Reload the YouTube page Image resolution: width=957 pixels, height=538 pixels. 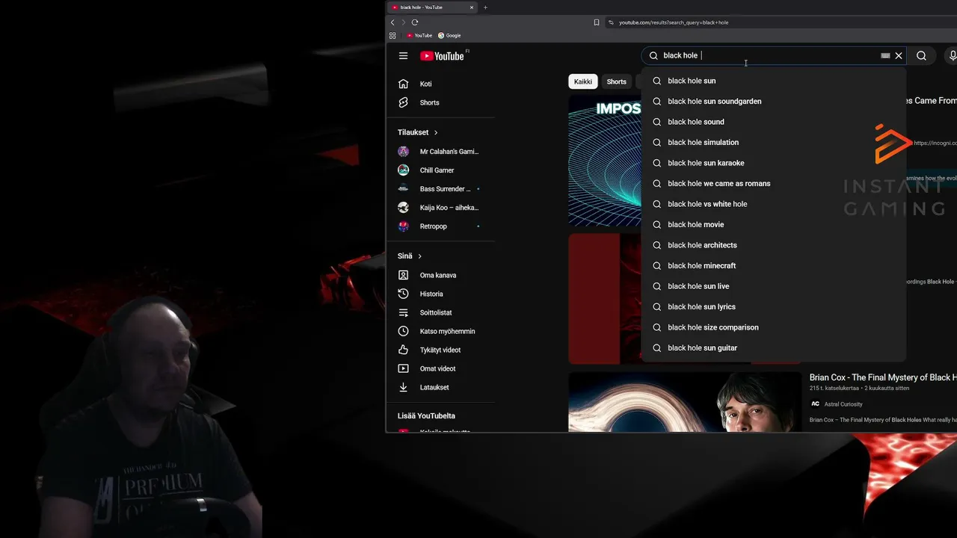click(415, 22)
